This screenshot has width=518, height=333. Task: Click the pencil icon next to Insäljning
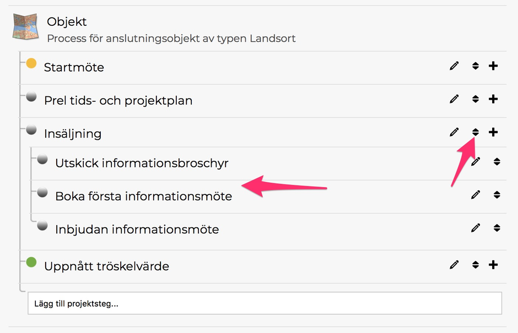click(x=454, y=132)
